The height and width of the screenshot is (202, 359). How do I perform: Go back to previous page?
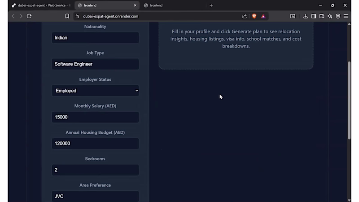click(x=13, y=16)
